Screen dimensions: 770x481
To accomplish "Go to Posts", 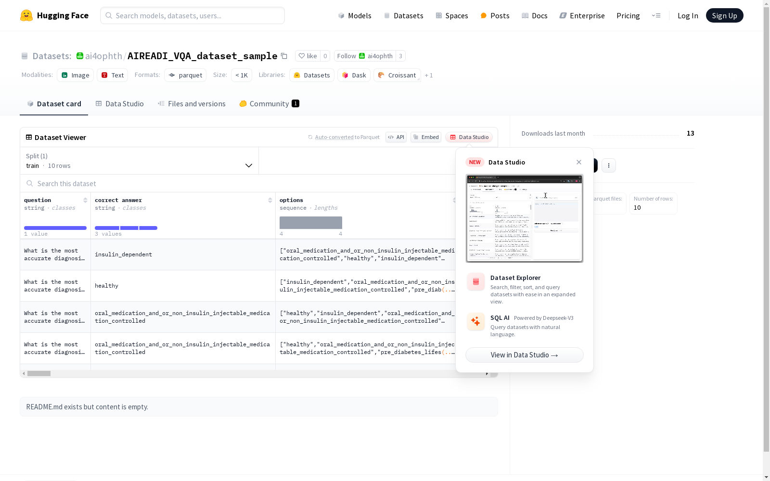I will coord(495,15).
